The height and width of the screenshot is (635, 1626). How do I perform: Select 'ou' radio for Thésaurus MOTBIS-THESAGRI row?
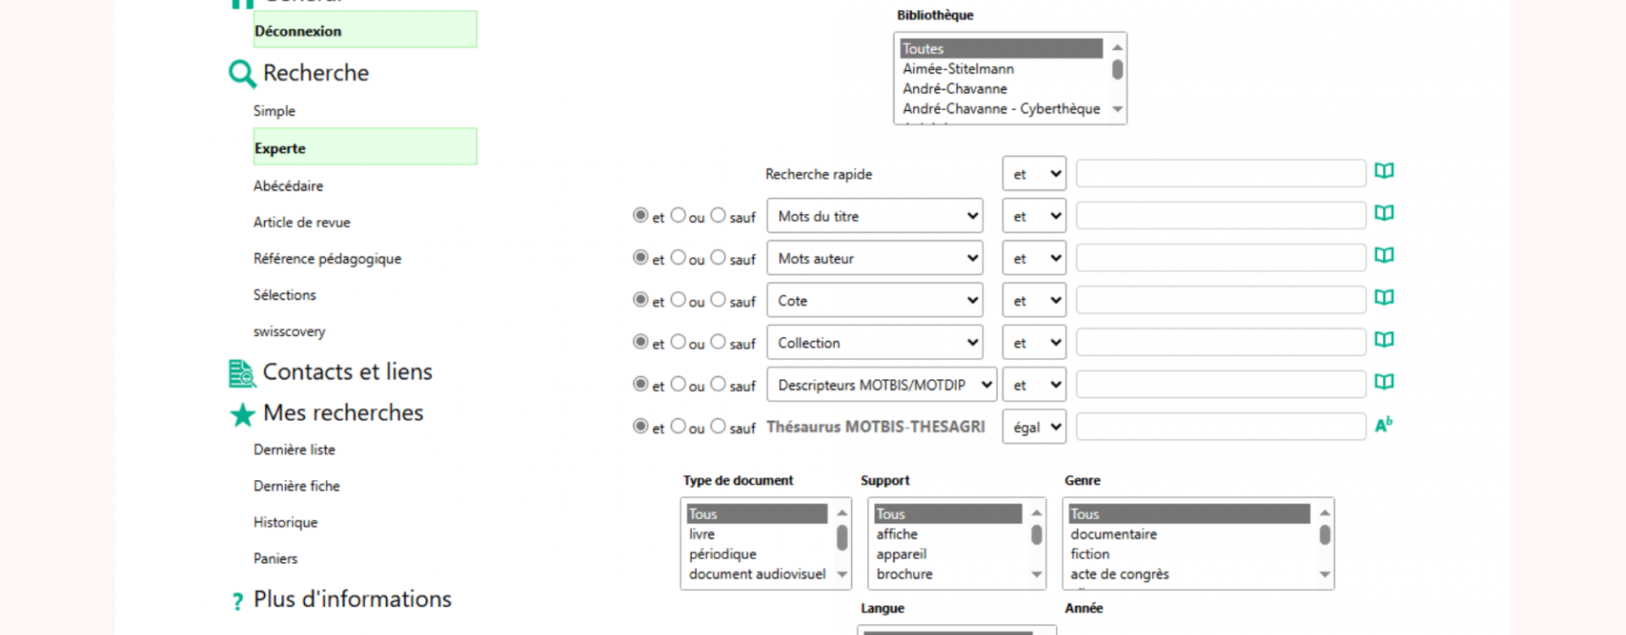678,427
